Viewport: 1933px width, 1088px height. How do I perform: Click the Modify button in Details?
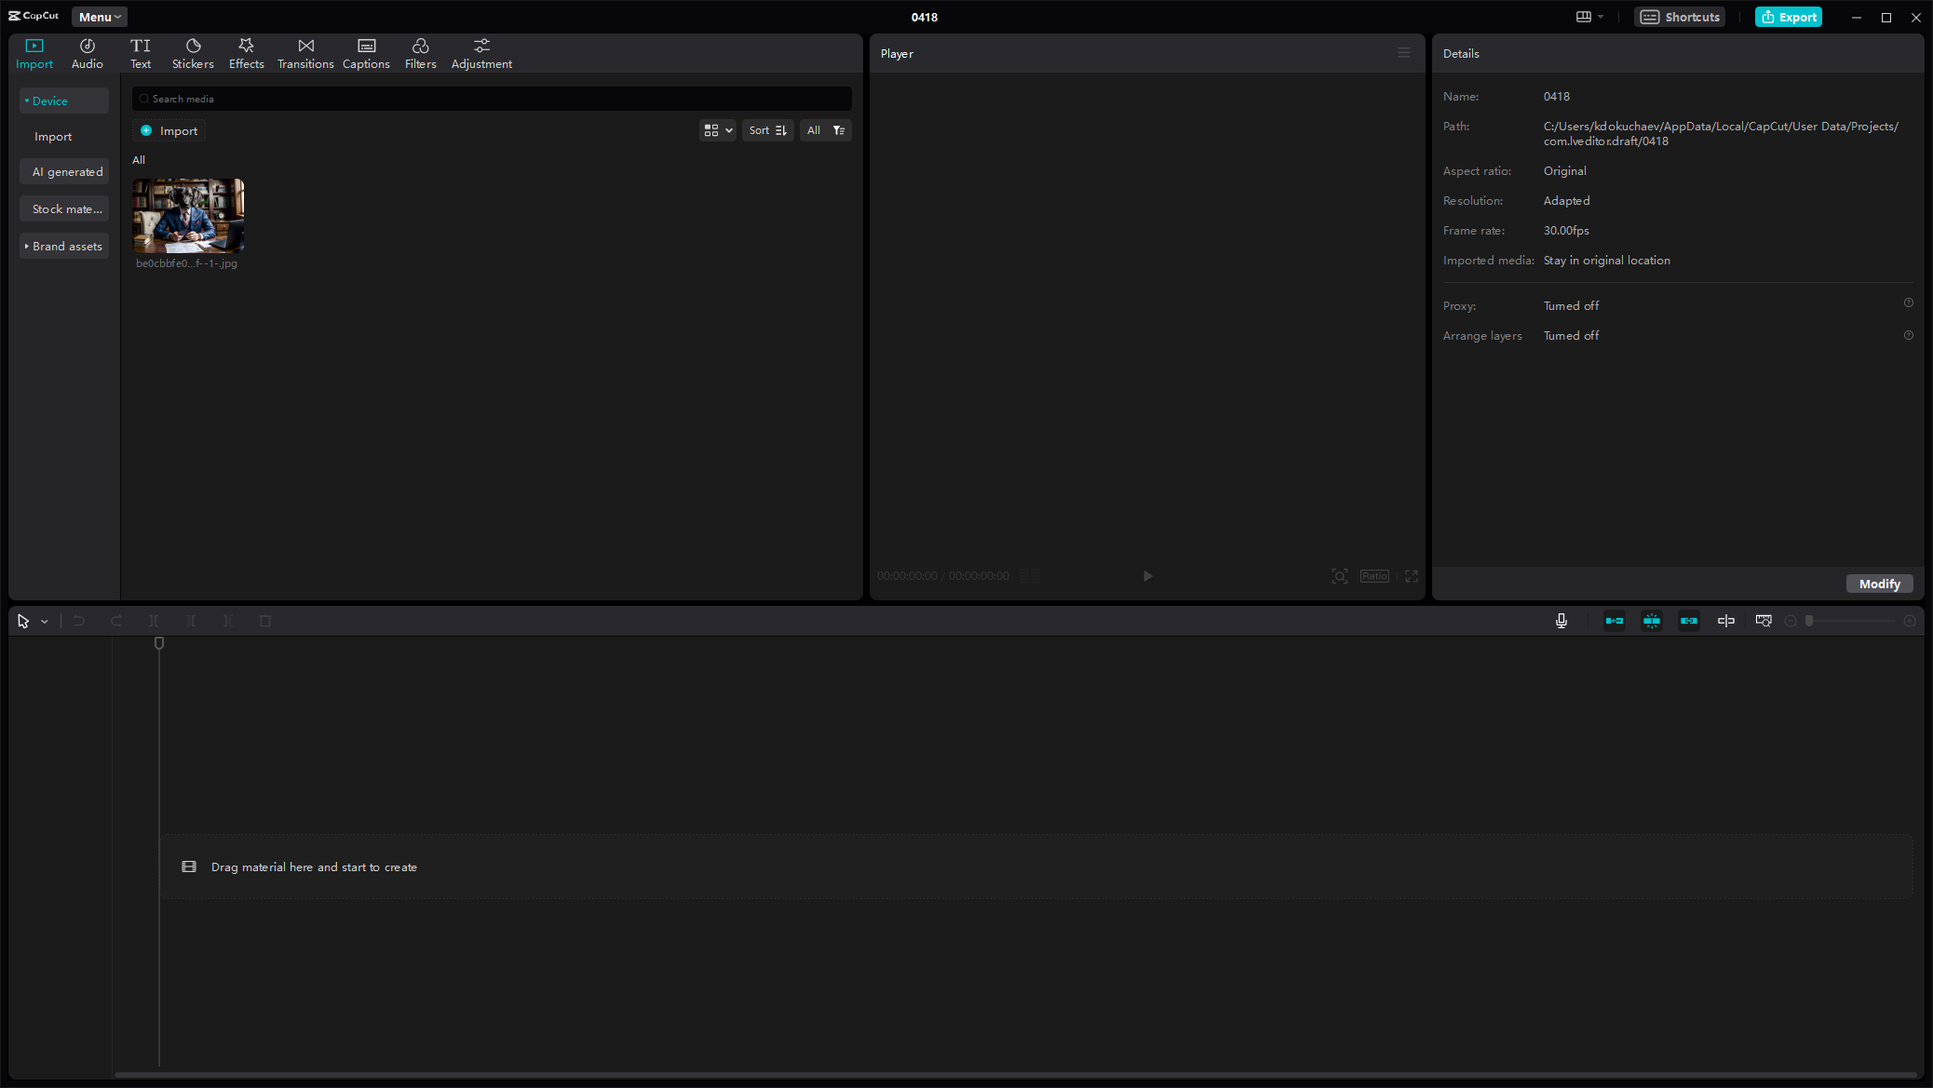coord(1879,584)
